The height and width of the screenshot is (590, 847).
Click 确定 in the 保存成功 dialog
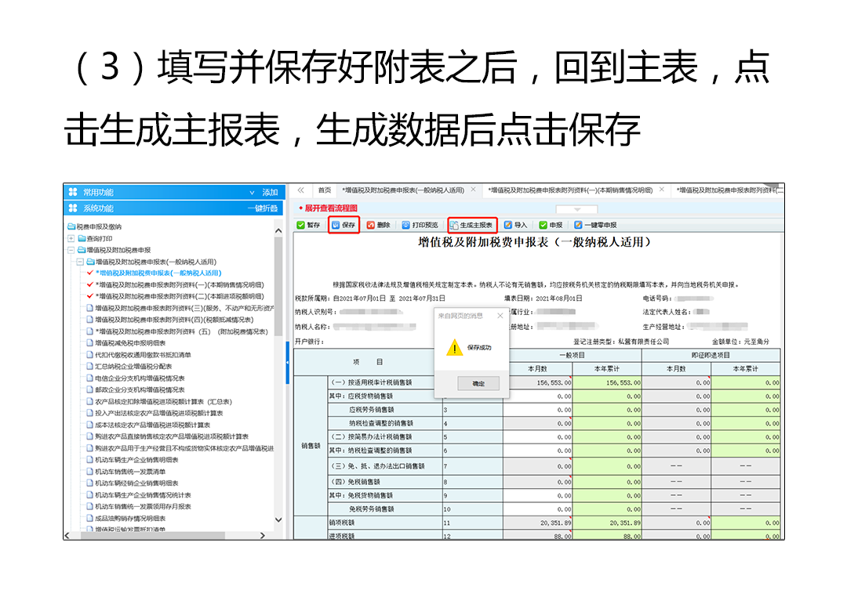tap(478, 383)
